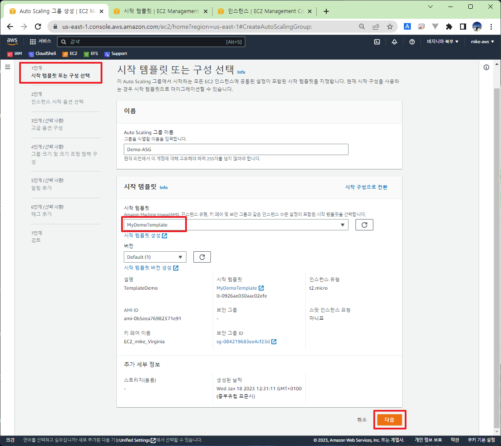Click the zoom magnifier icon in address bar

pyautogui.click(x=362, y=27)
